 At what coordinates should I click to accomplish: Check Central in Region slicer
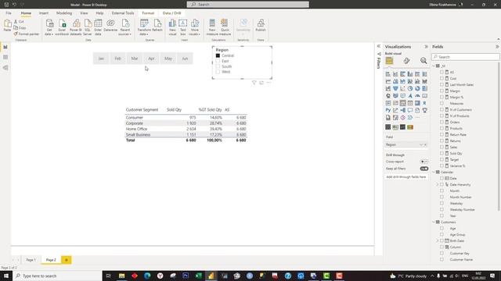pos(218,55)
